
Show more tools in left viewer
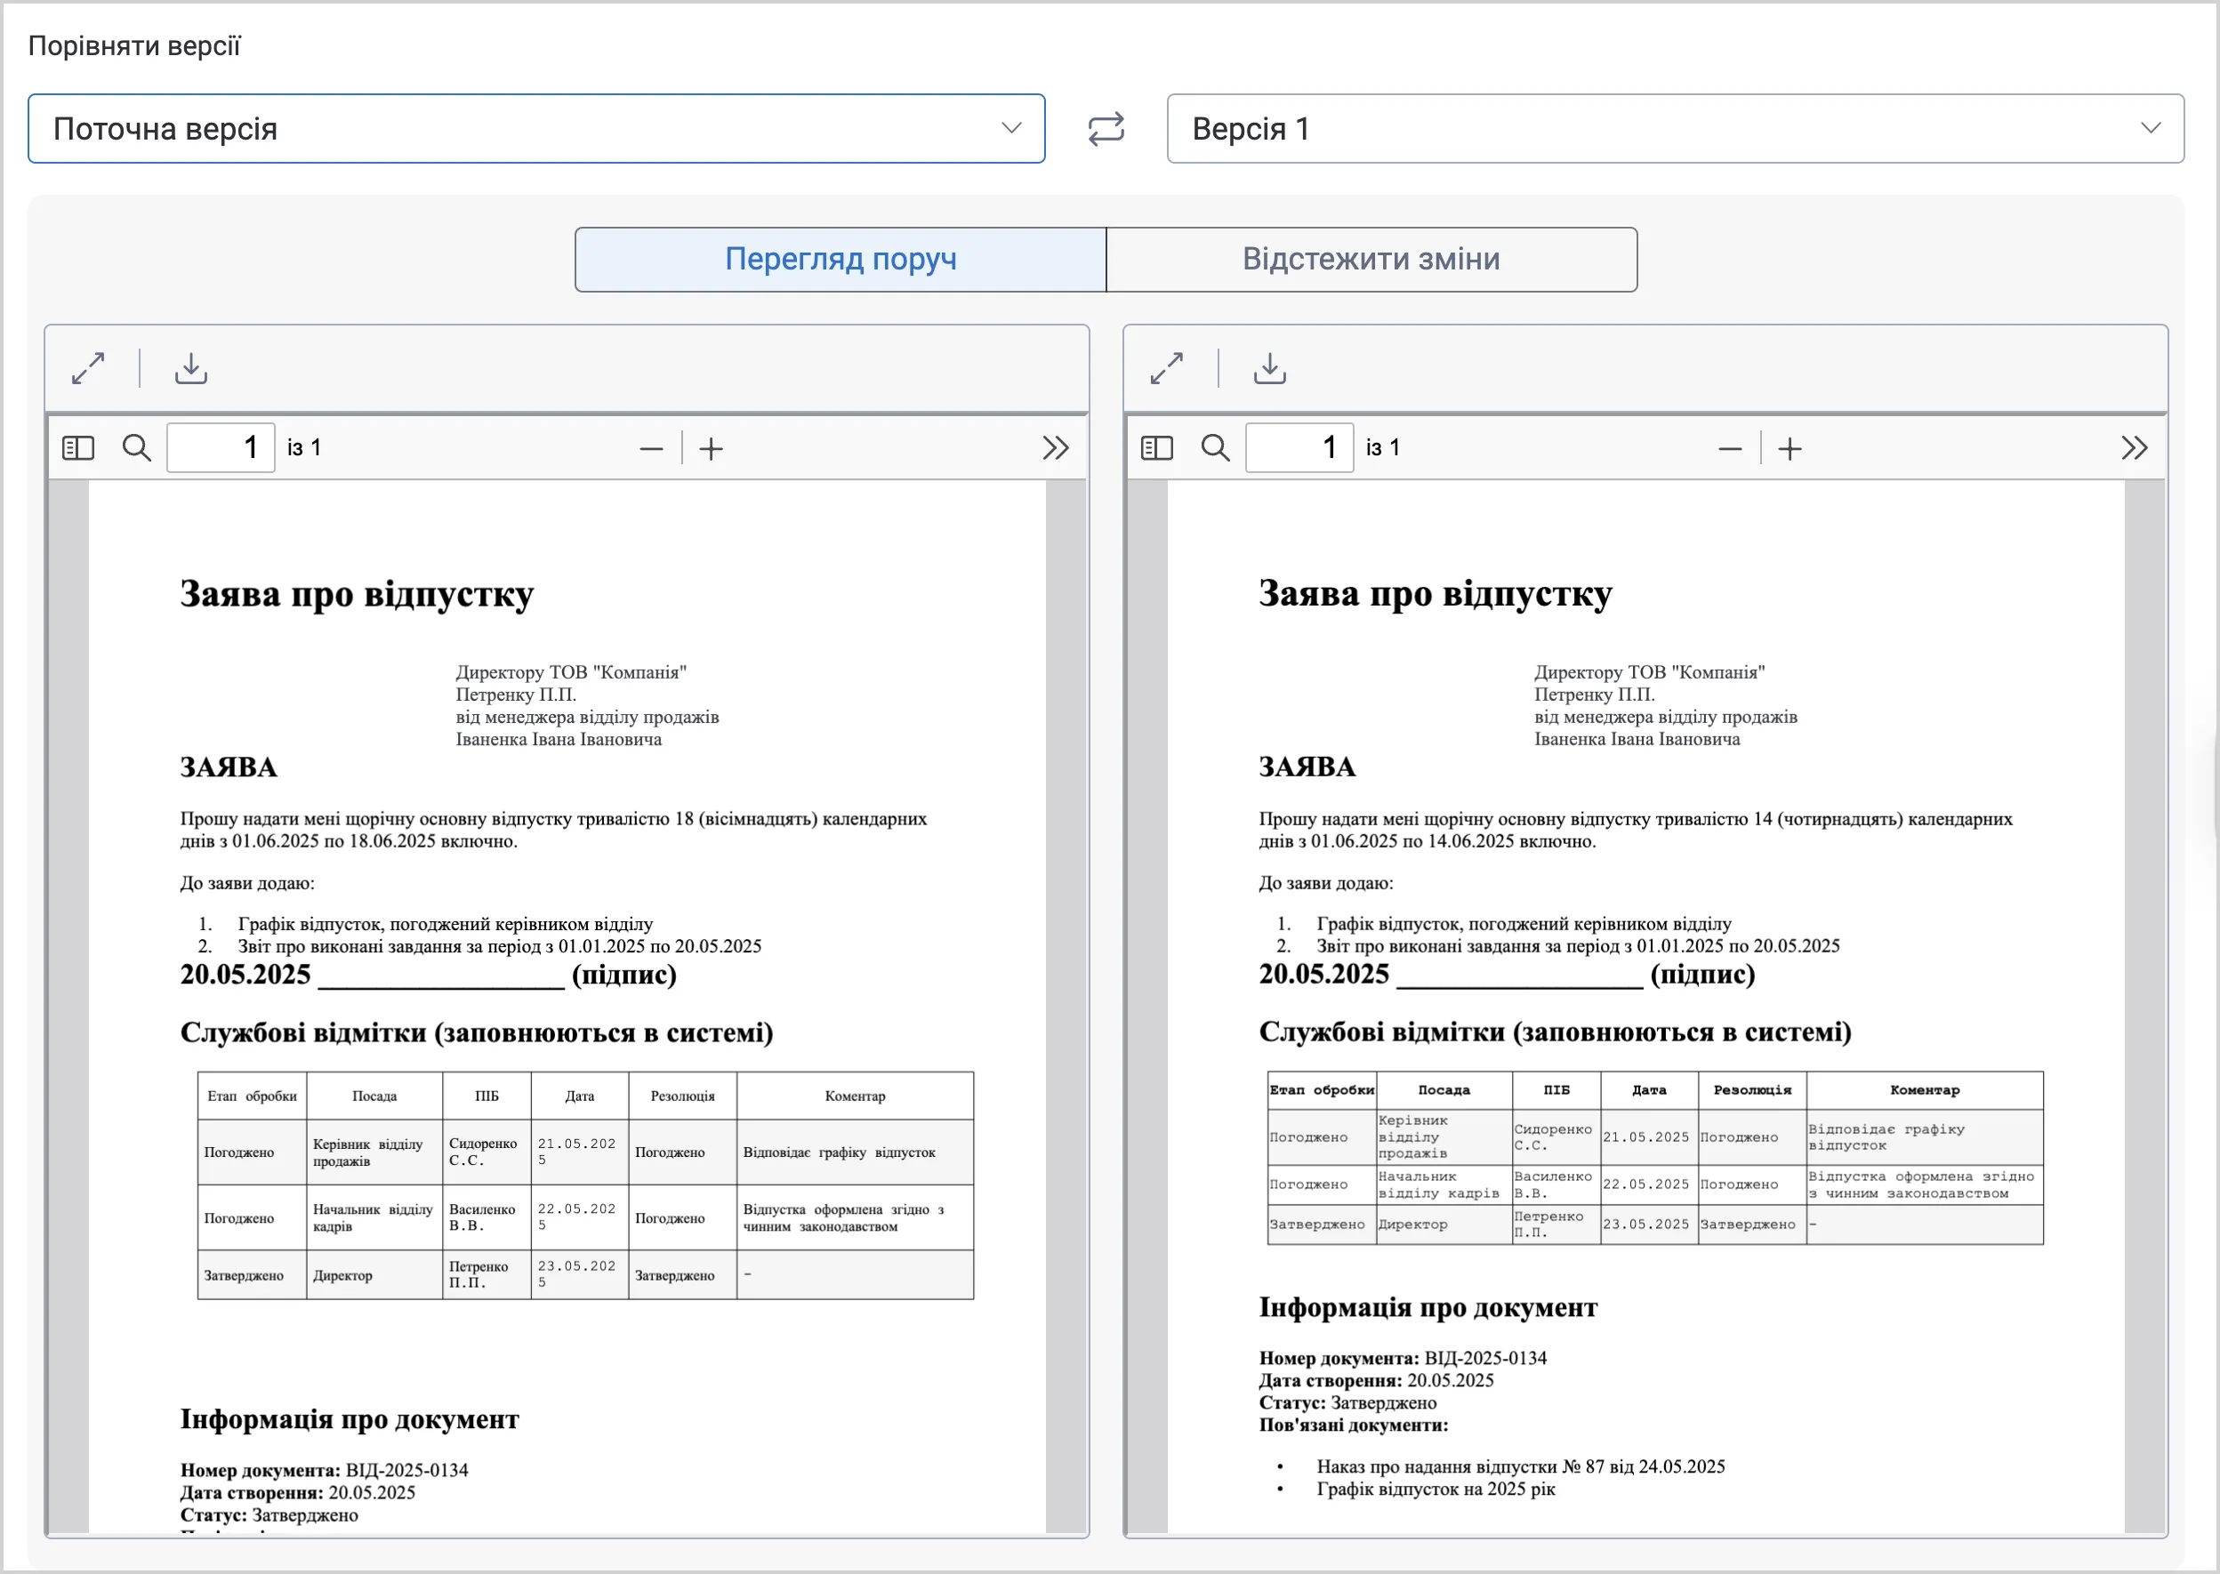[x=1055, y=448]
